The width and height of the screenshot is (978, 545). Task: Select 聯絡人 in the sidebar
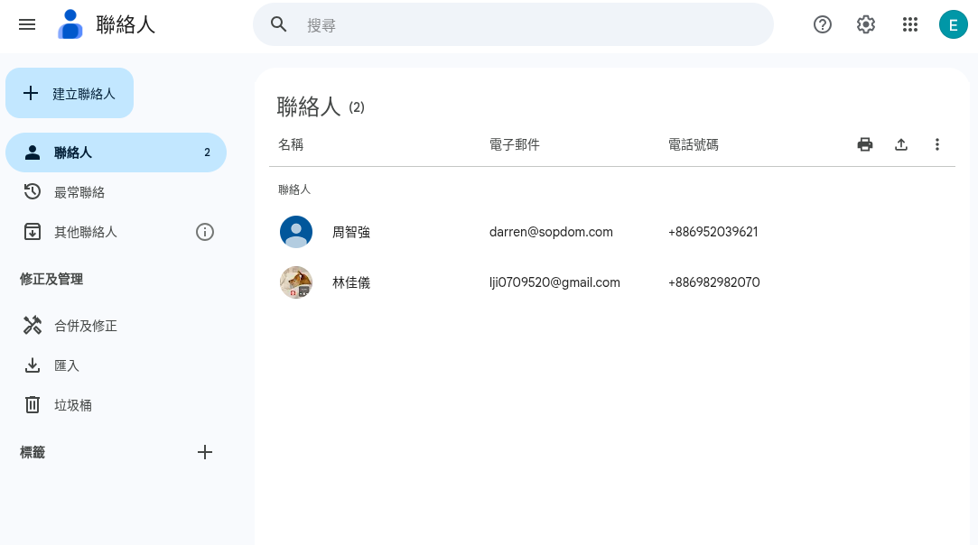(116, 152)
